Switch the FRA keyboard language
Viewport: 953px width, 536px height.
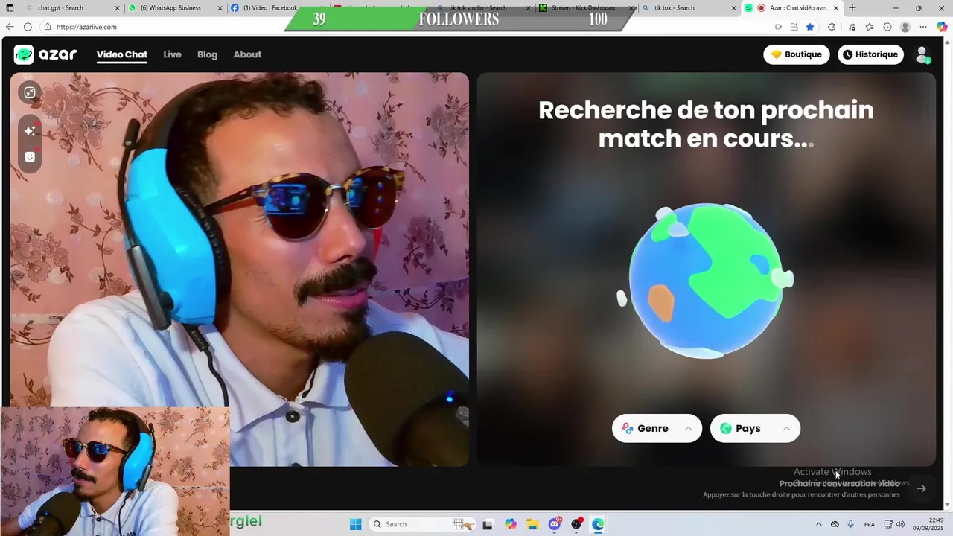pyautogui.click(x=870, y=524)
